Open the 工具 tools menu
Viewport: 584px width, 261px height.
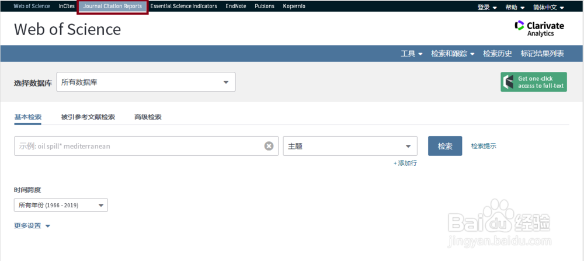412,54
